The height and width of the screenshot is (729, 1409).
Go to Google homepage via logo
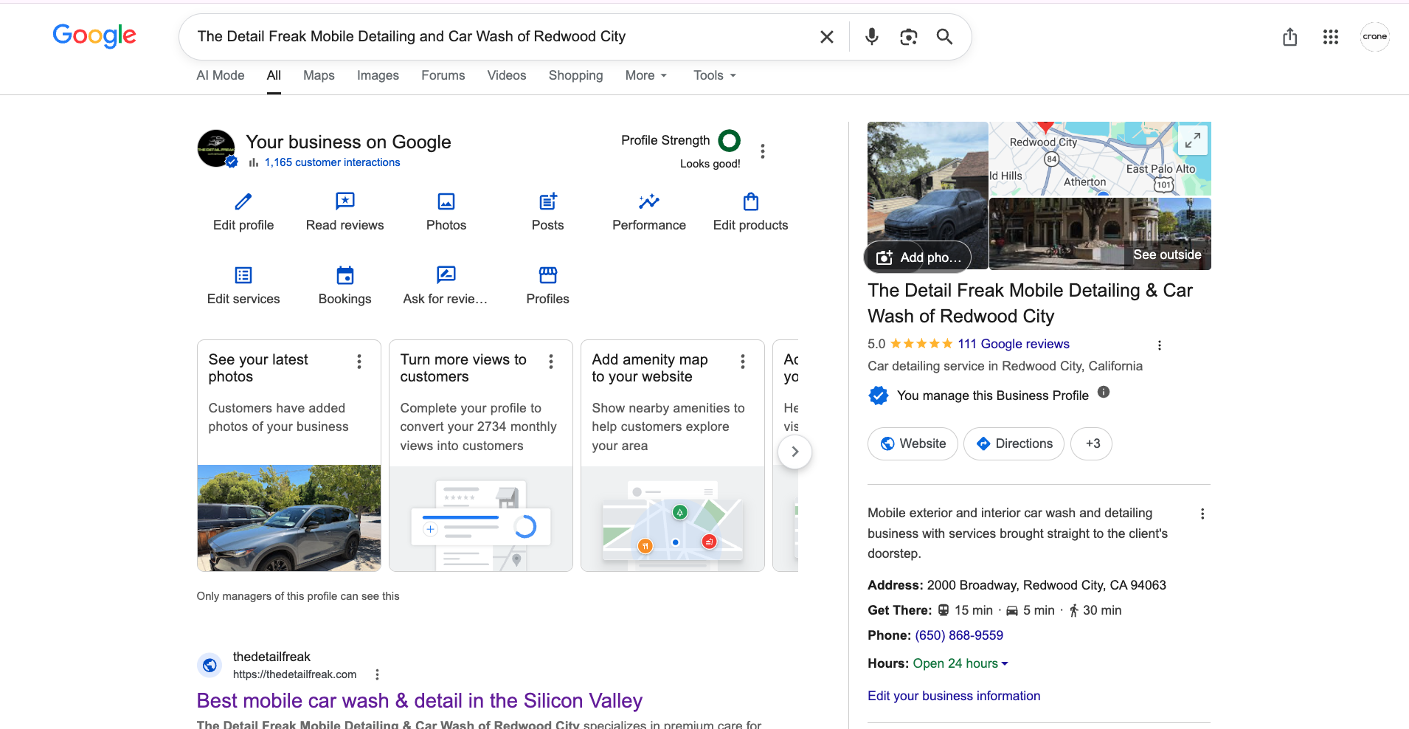coord(94,35)
